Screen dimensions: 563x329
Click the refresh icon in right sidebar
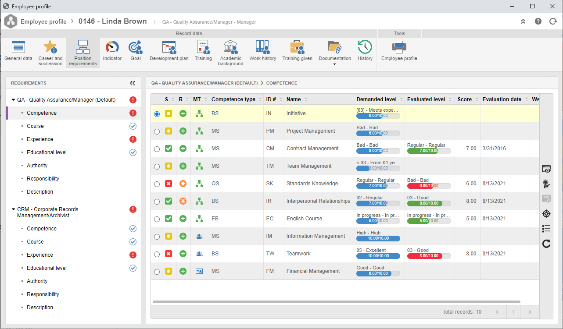pos(546,244)
